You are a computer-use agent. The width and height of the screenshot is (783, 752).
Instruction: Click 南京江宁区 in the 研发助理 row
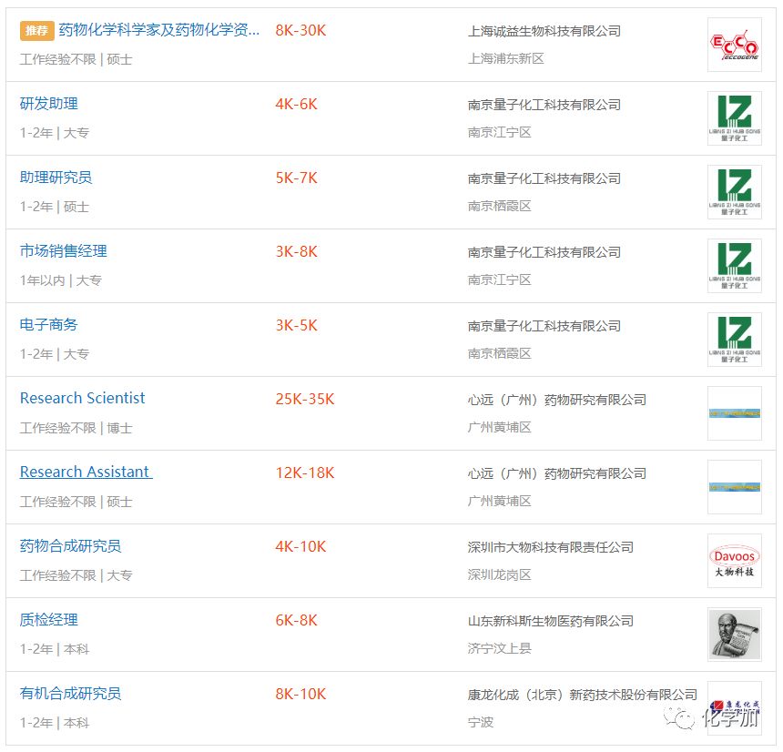tap(499, 132)
